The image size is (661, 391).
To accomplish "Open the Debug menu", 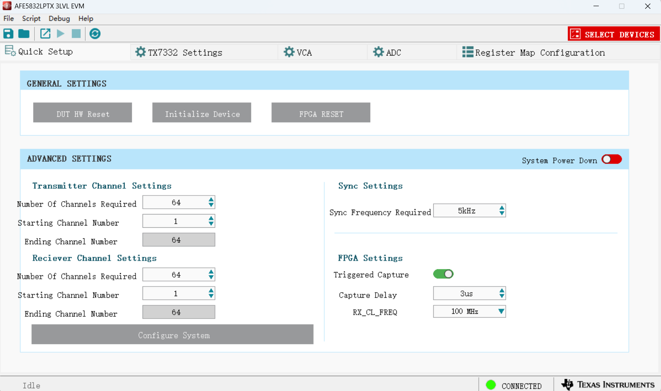I will [59, 19].
